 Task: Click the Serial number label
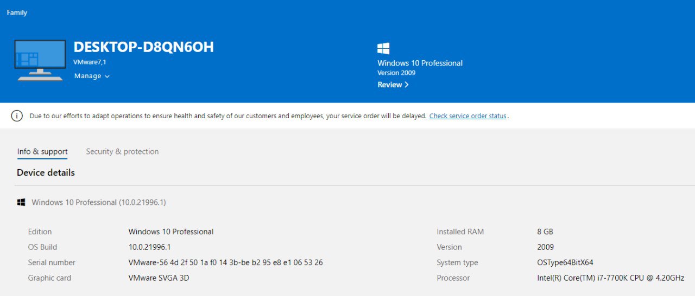coord(52,262)
